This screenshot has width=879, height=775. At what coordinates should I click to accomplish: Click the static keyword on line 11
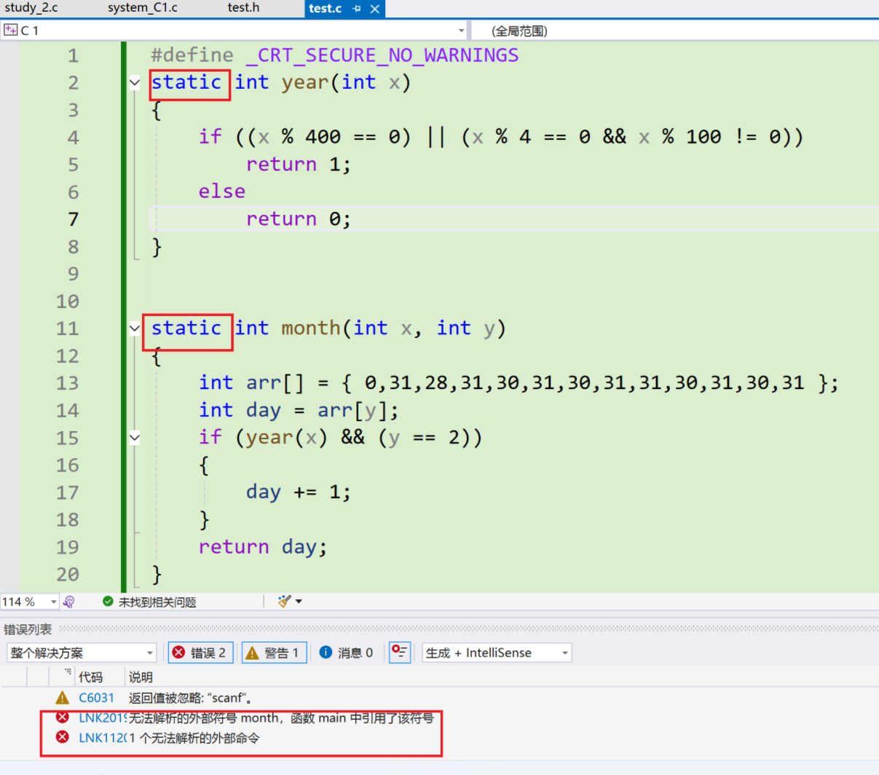click(x=186, y=329)
